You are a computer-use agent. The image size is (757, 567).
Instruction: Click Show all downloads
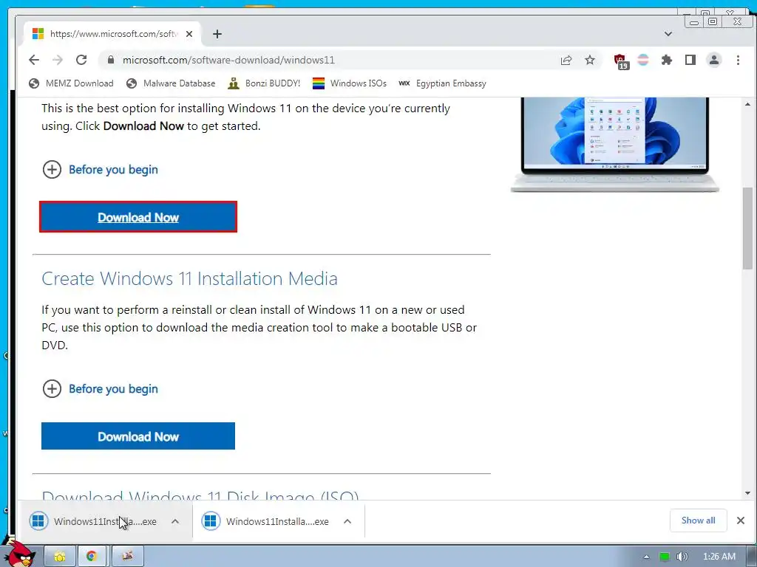(698, 520)
